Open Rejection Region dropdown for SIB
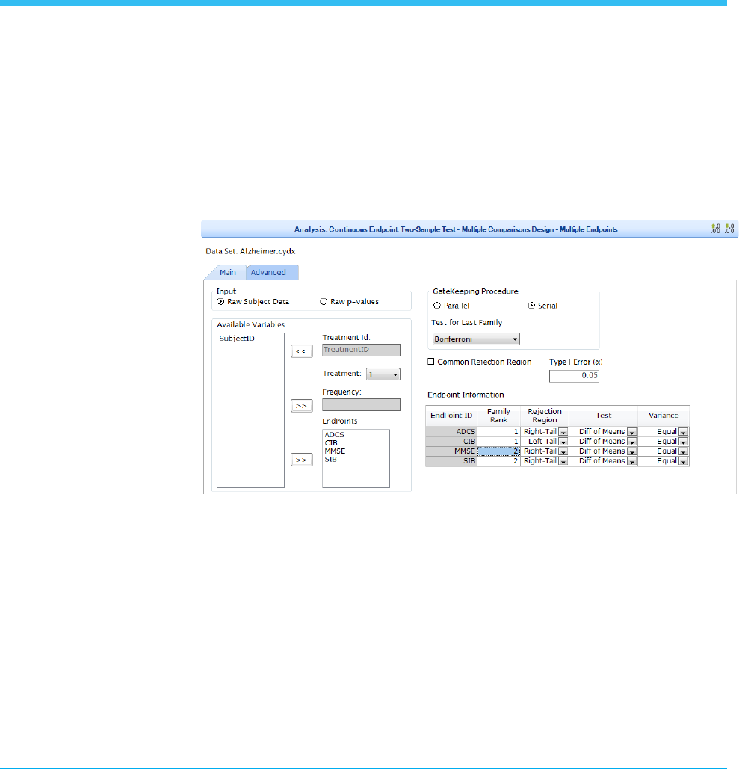Screen dimensions: 739x769 pos(563,462)
